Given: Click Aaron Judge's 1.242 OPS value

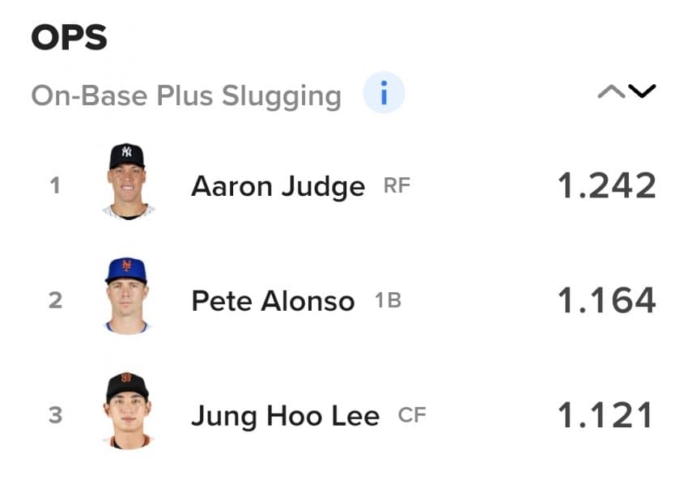Looking at the screenshot, I should [606, 186].
